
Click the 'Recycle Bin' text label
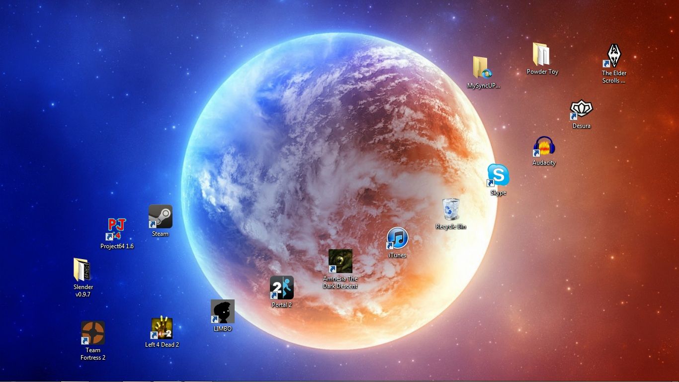point(451,227)
